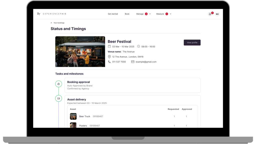Click the Asset column header
The image size is (256, 144).
73,109
